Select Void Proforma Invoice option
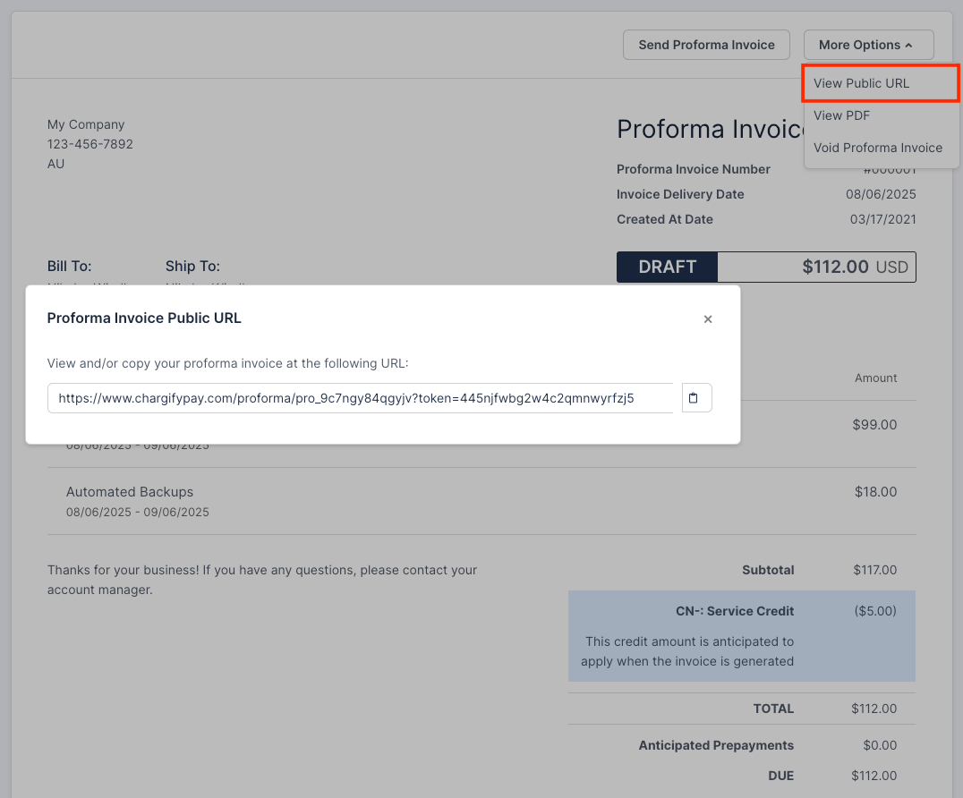Image resolution: width=963 pixels, height=798 pixels. (877, 148)
